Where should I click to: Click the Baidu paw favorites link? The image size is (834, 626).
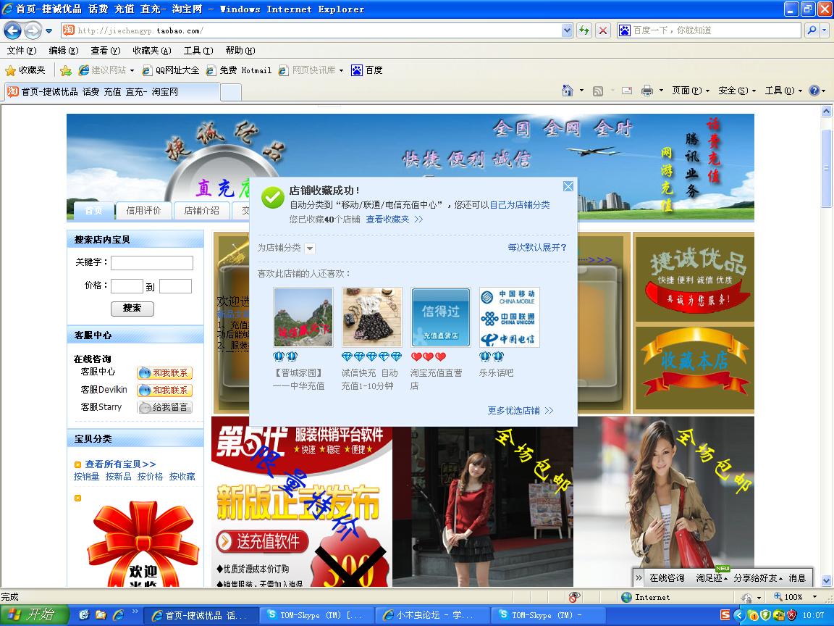click(367, 70)
